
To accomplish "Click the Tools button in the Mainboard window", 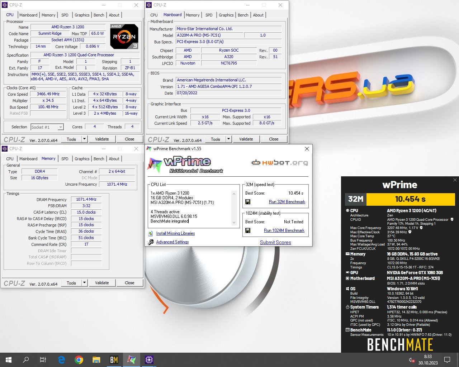I will coord(216,139).
